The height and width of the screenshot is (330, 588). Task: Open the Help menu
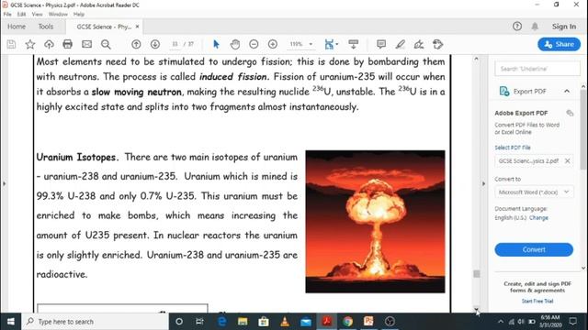[x=79, y=15]
